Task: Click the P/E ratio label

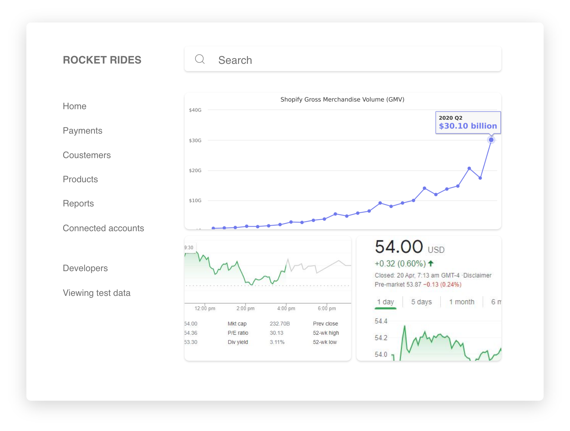Action: point(238,333)
